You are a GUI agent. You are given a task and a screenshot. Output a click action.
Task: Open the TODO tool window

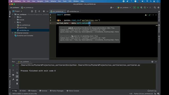click(23, 91)
